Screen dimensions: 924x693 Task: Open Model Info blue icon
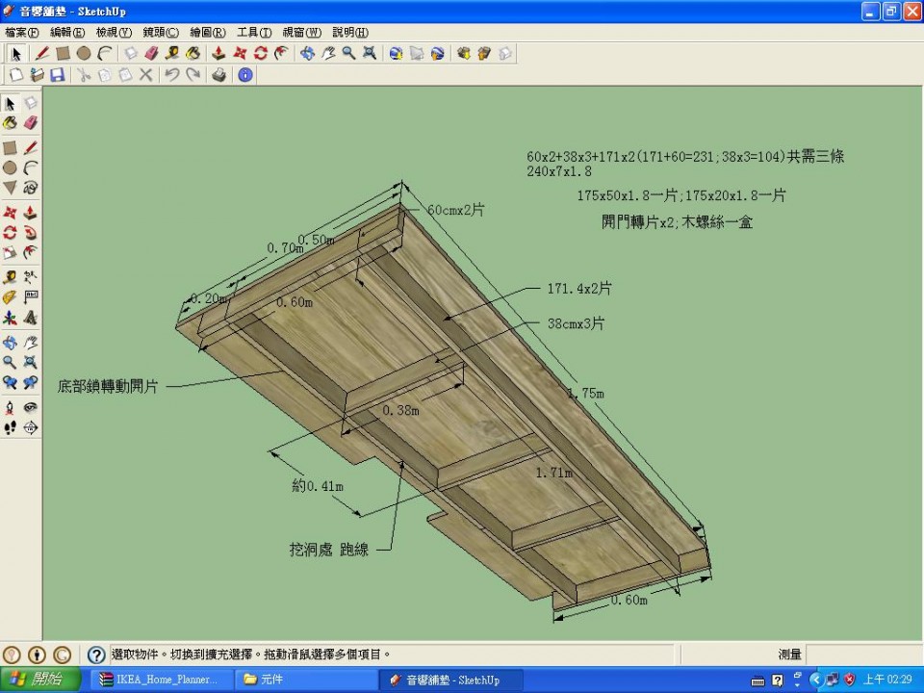(245, 75)
